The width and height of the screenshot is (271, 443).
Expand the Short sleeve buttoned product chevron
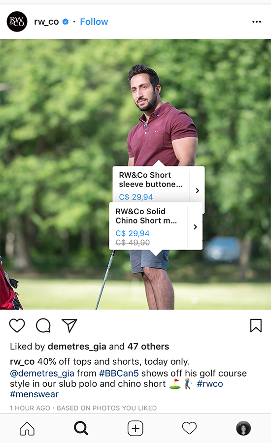[198, 190]
